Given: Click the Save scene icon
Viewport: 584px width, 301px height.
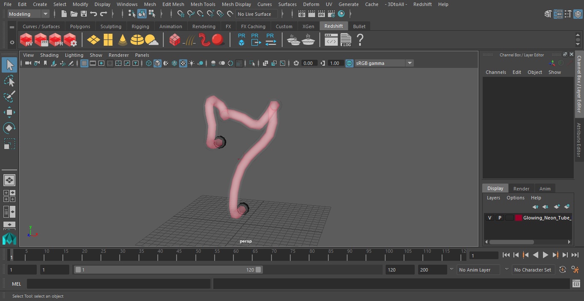Looking at the screenshot, I should (x=84, y=14).
